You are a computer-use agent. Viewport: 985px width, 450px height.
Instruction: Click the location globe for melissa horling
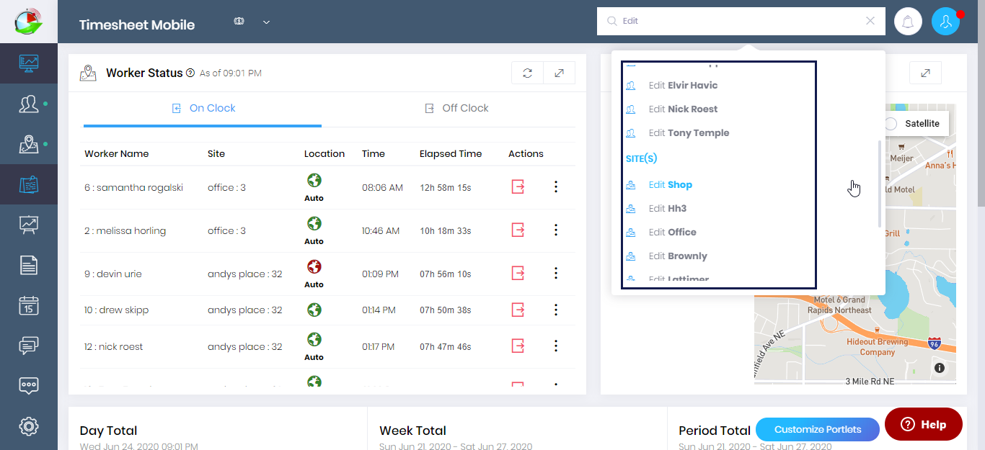314,224
